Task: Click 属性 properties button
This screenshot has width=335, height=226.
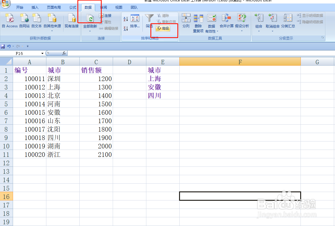Action: tap(105, 22)
